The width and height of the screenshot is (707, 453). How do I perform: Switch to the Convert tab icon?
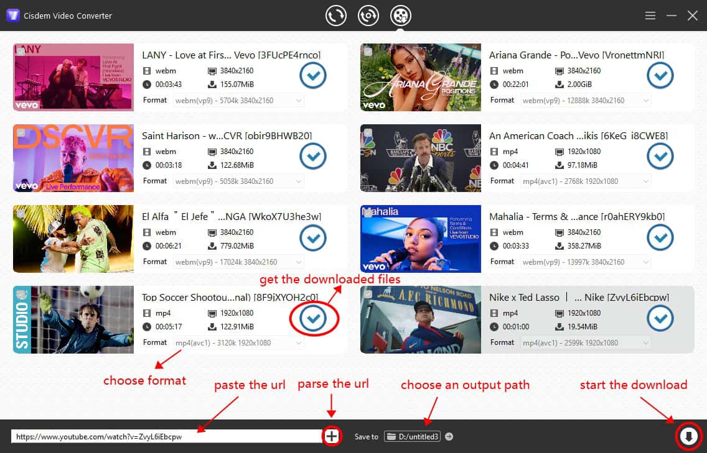pyautogui.click(x=336, y=16)
